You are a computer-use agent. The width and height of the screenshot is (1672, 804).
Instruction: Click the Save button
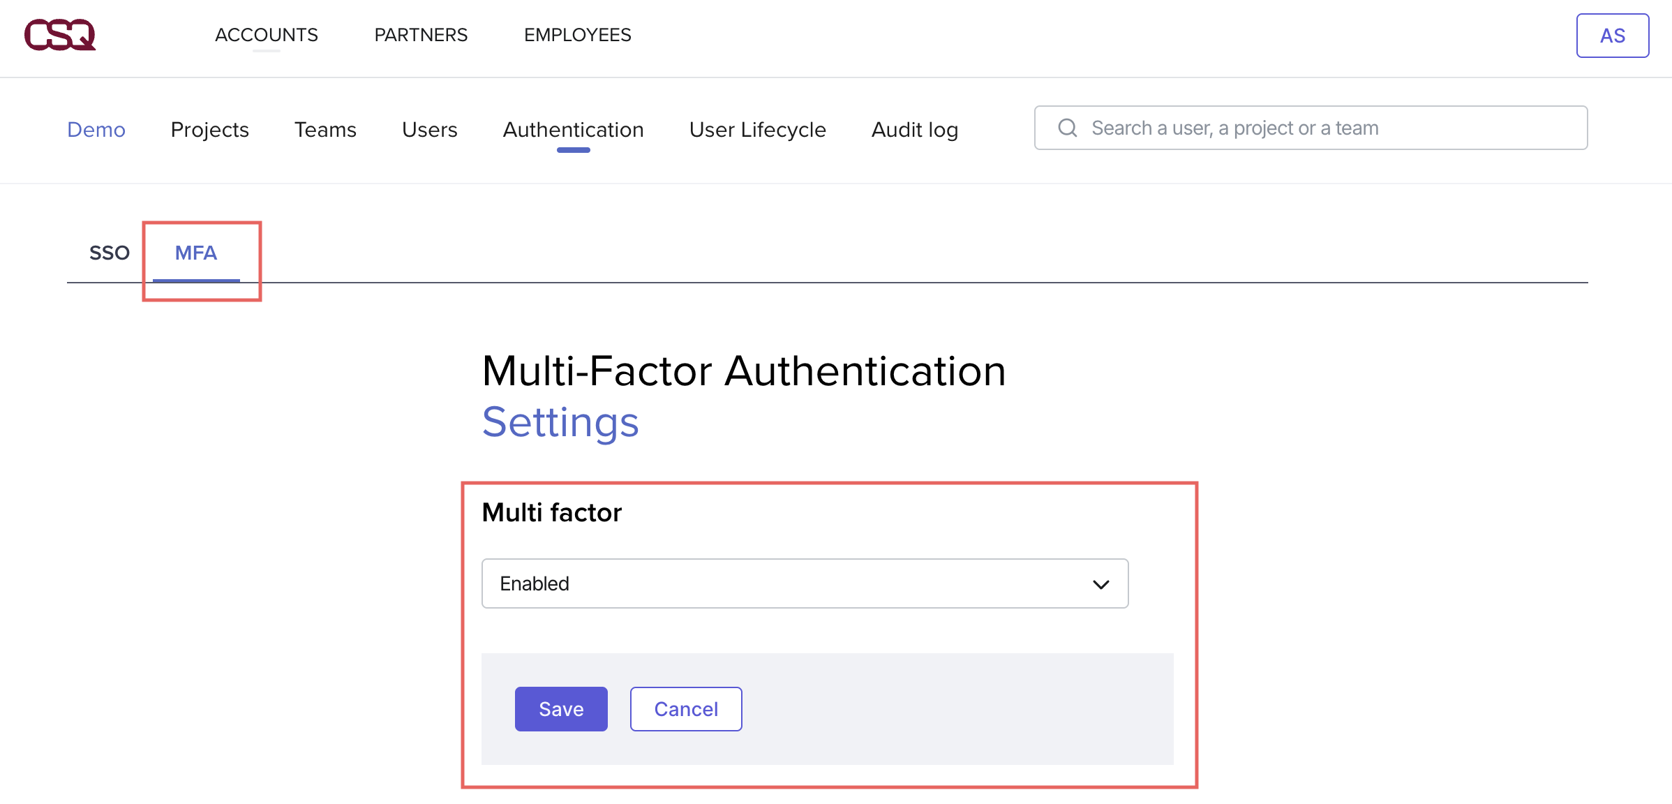(560, 708)
